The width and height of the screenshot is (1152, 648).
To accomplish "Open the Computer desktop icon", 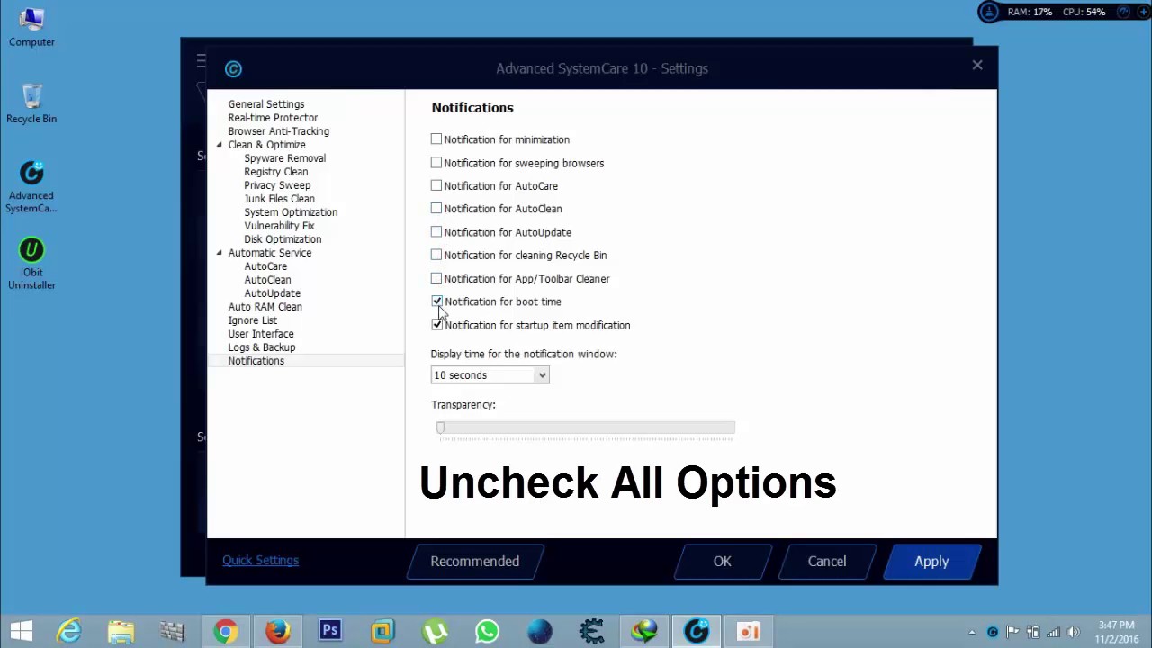I will click(x=31, y=27).
